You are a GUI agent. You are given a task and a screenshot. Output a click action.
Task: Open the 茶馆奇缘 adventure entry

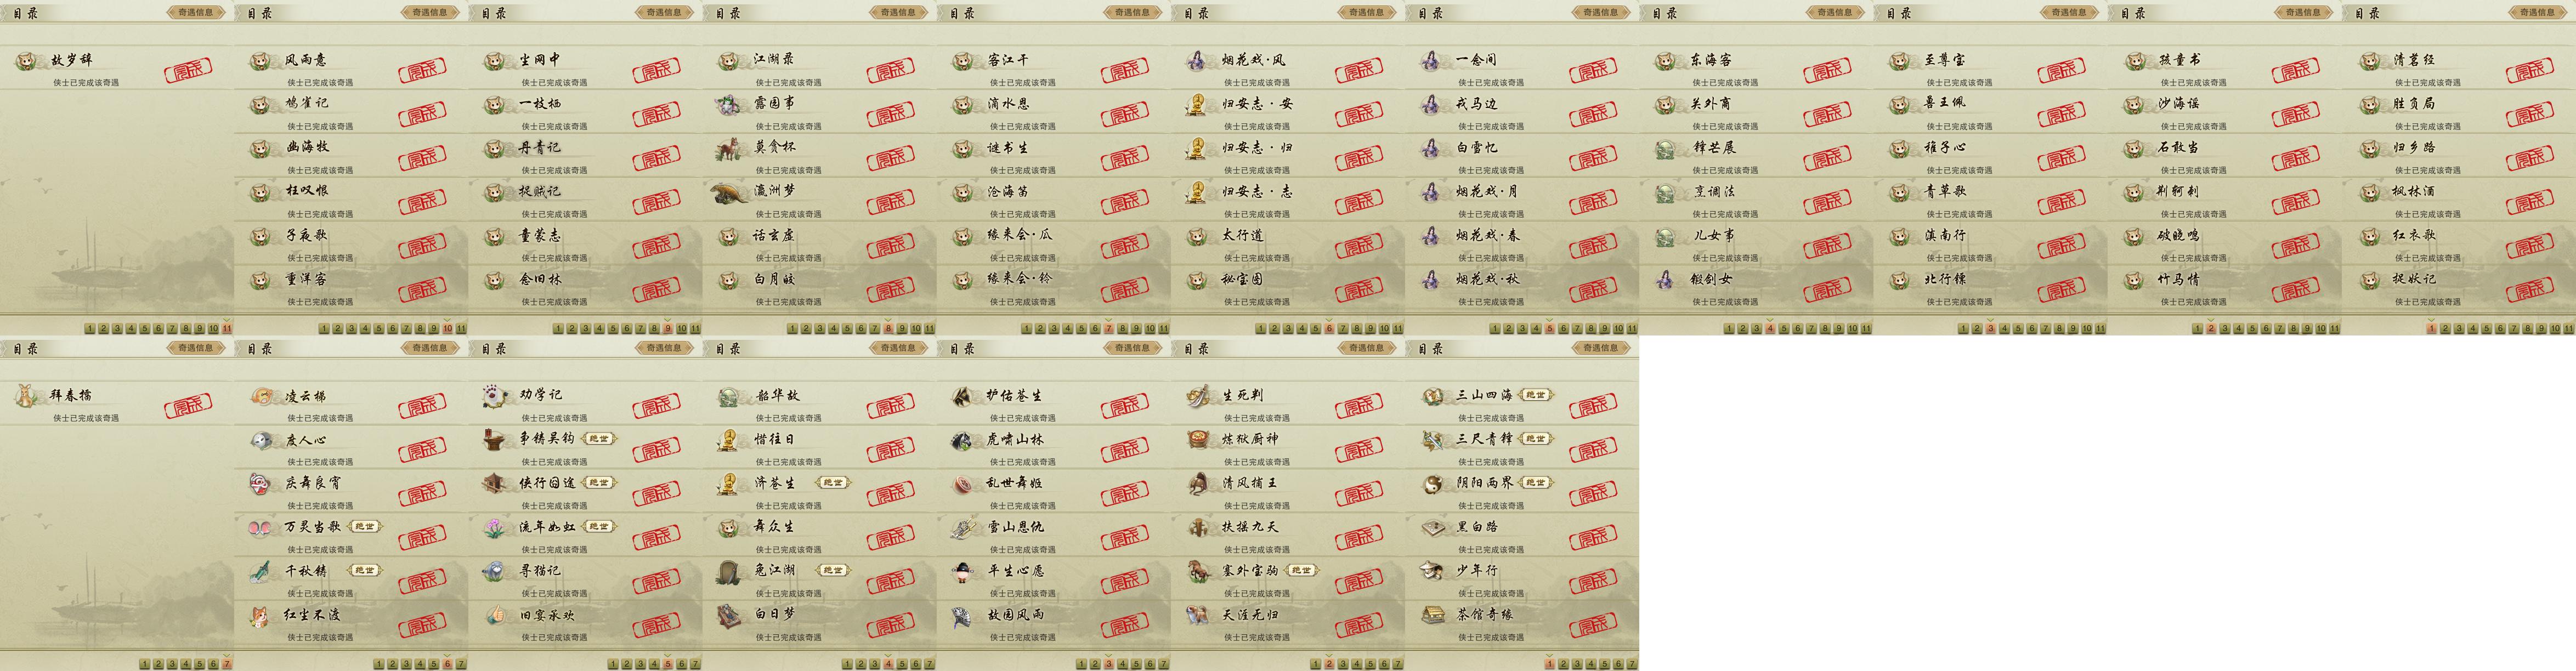pyautogui.click(x=1522, y=622)
